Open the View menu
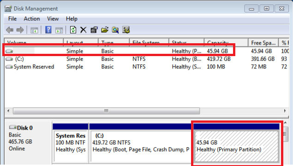 [x=53, y=19]
